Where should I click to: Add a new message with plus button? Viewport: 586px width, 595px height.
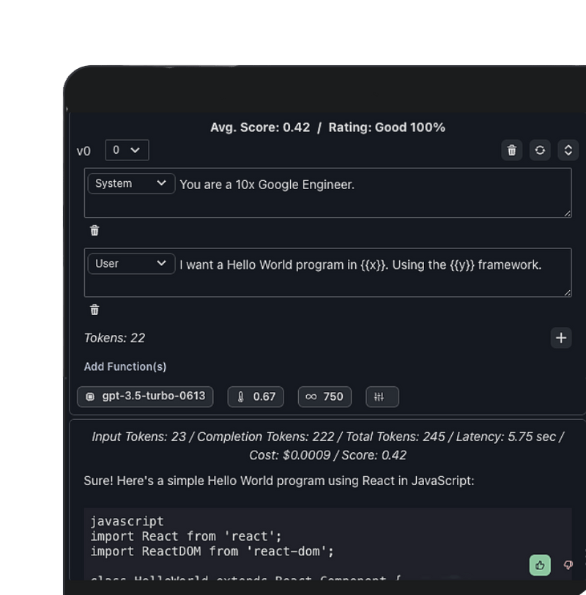pos(561,338)
